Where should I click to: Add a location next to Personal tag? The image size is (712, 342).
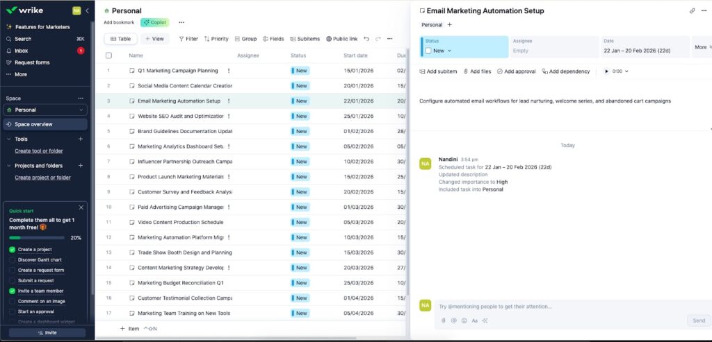pyautogui.click(x=450, y=25)
